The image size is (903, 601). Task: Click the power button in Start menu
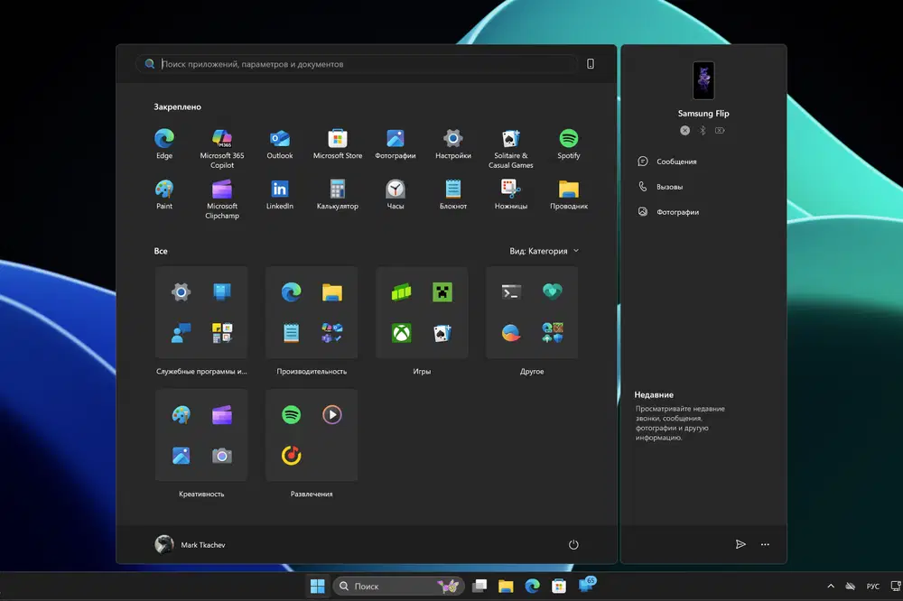pos(573,544)
